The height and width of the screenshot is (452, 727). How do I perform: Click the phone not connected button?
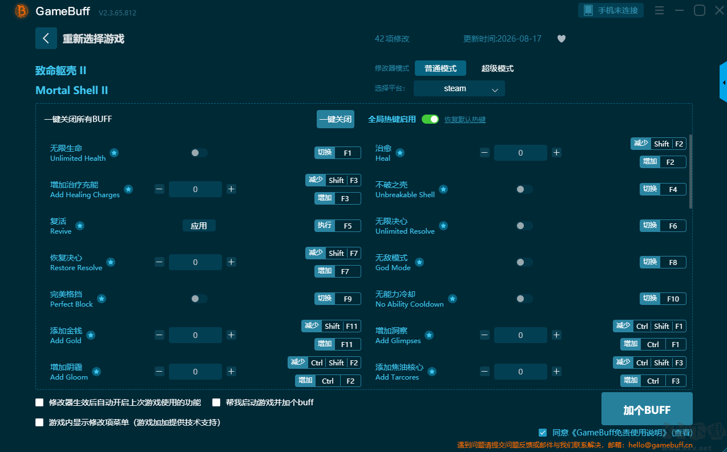611,10
